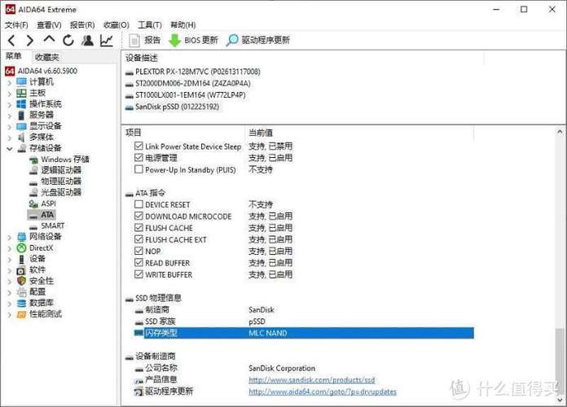Click the 配置 config icon

pos(21,292)
